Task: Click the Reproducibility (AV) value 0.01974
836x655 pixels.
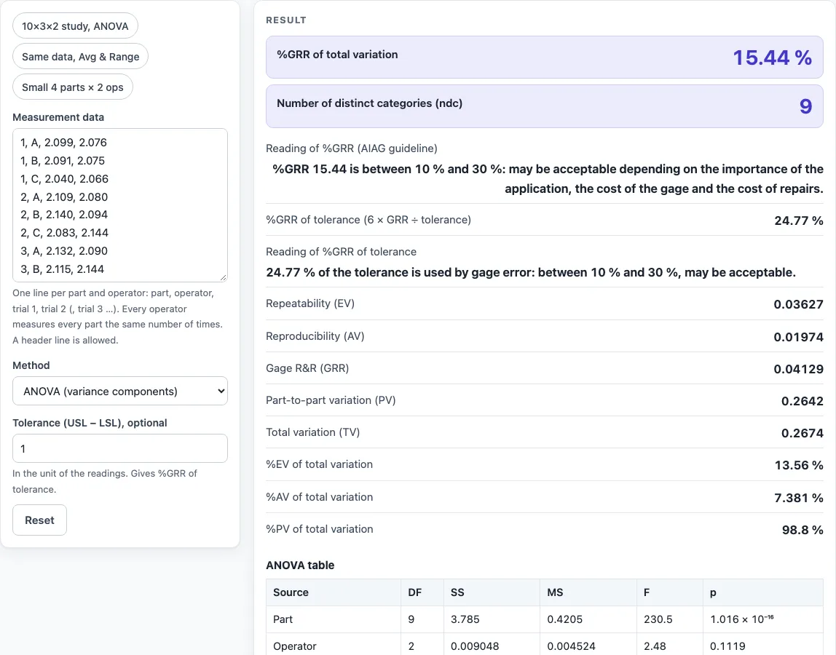Action: point(799,337)
